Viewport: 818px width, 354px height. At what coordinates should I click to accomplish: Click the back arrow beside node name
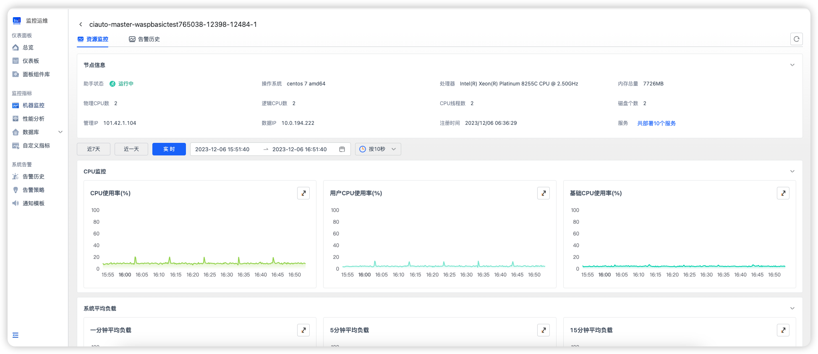click(x=81, y=25)
